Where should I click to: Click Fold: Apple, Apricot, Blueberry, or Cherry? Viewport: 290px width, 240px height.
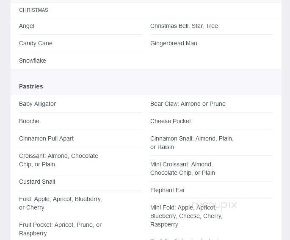point(61,203)
